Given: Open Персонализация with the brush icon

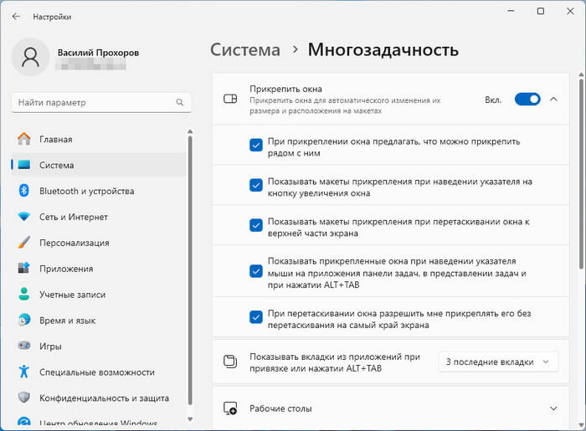Looking at the screenshot, I should pos(23,243).
